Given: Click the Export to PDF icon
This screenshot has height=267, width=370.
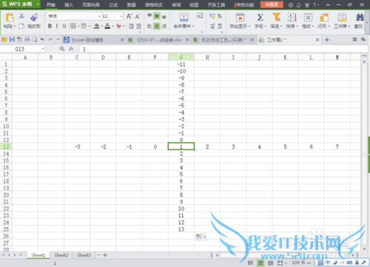Looking at the screenshot, I should (x=19, y=39).
